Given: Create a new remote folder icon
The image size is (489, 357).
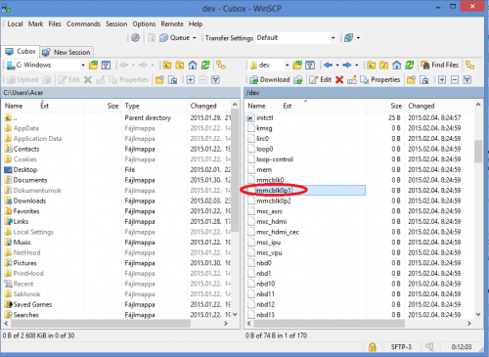Looking at the screenshot, I should (x=411, y=80).
